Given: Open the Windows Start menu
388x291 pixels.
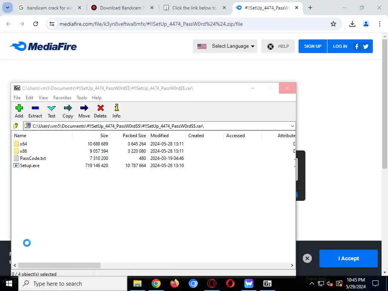Looking at the screenshot, I should (x=9, y=283).
